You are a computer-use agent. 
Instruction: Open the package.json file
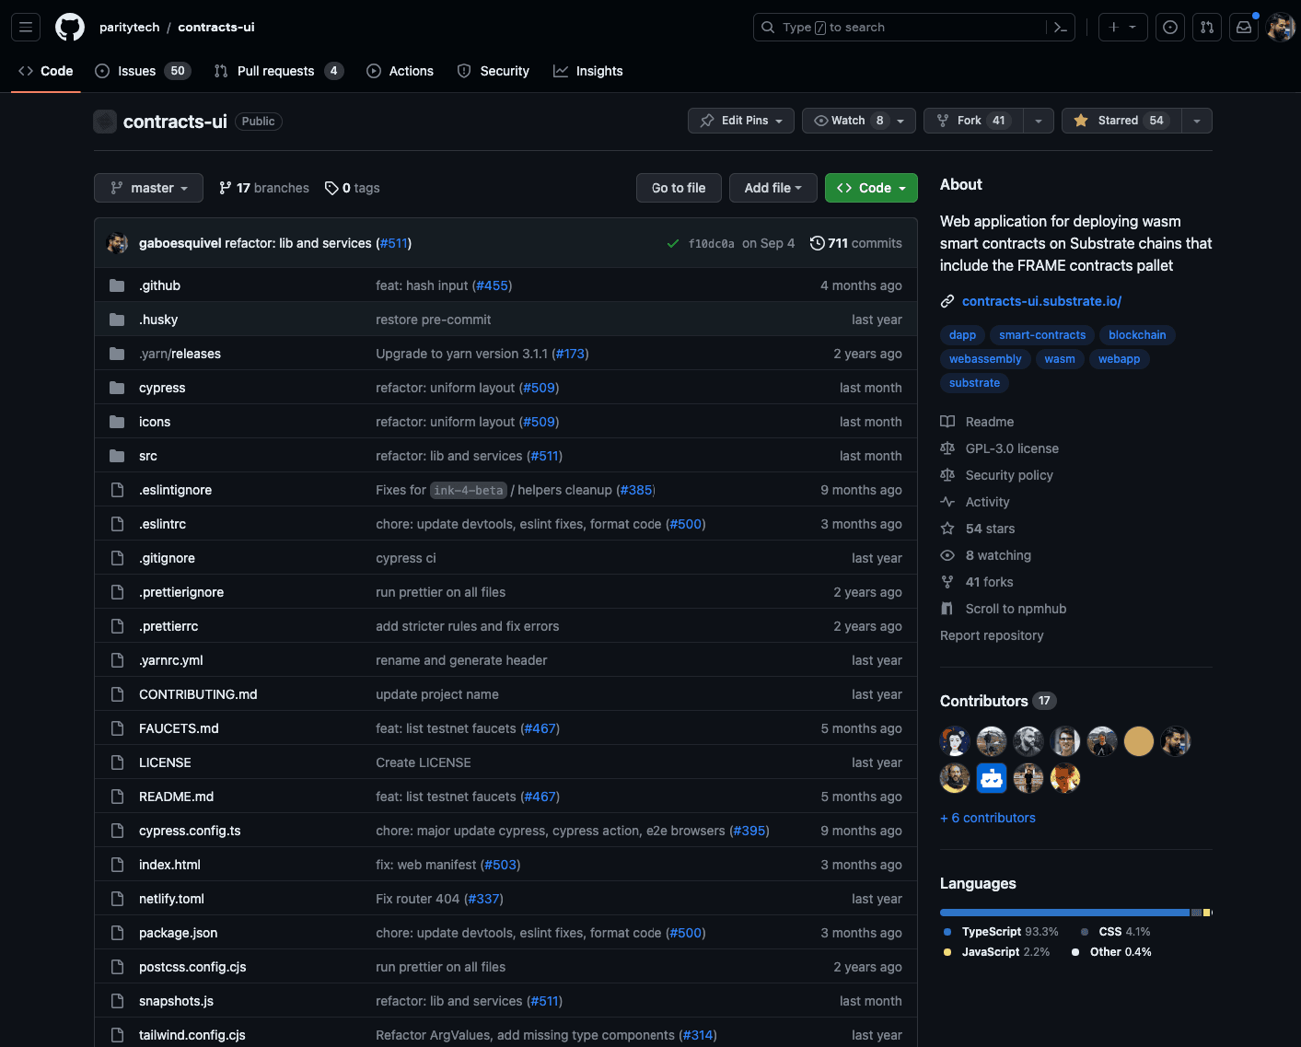(x=179, y=933)
